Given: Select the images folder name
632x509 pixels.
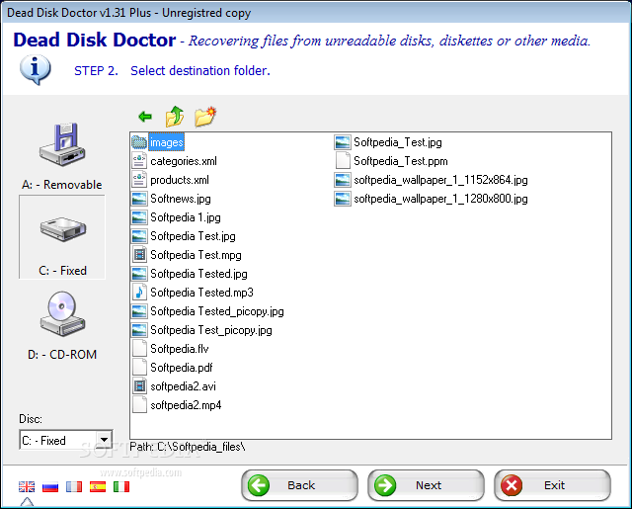Looking at the screenshot, I should tap(167, 142).
